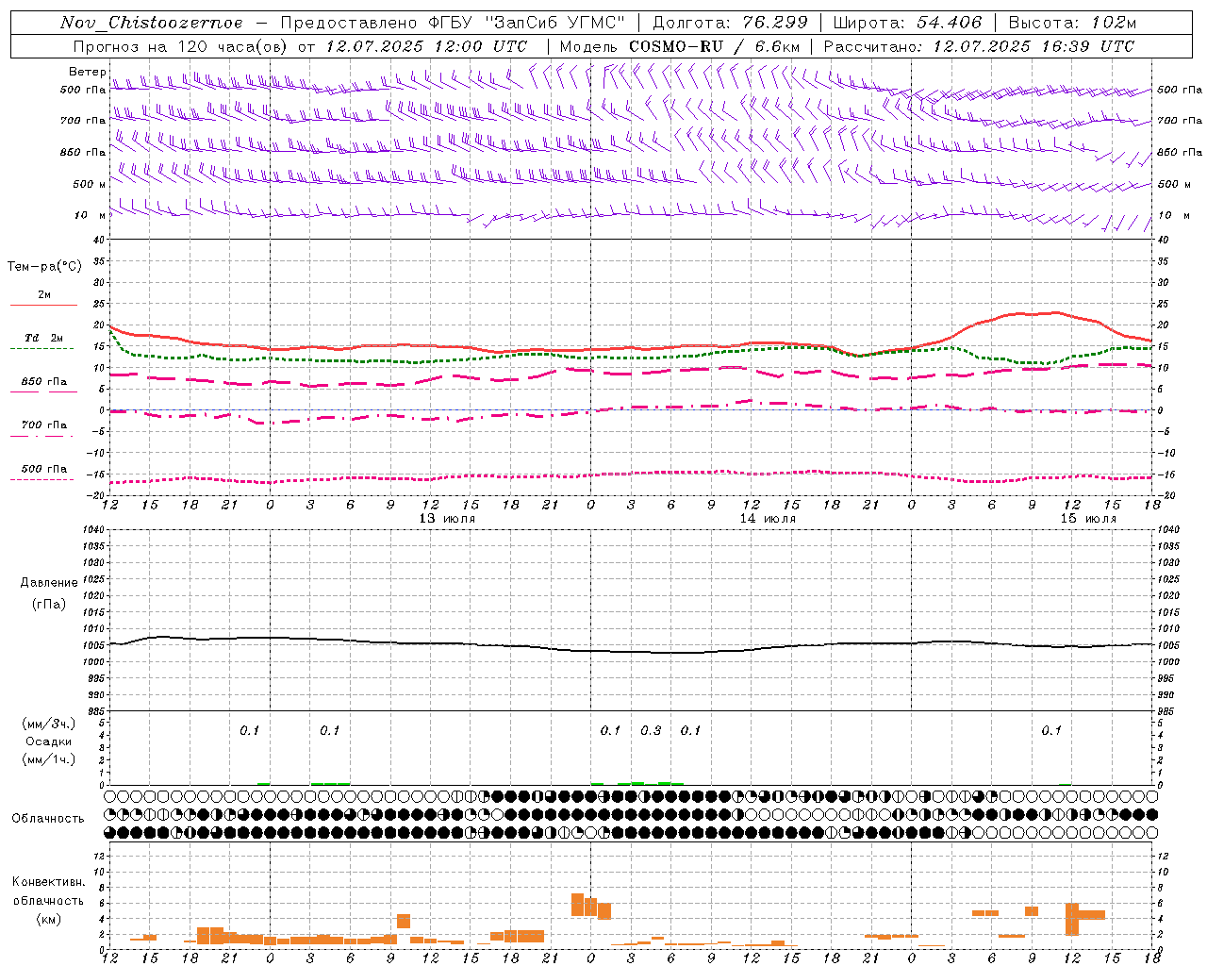Click 'Рассчитано: 12.07.2025 16:39 UTC' timestamp
This screenshot has height=966, width=1207.
pos(979,46)
